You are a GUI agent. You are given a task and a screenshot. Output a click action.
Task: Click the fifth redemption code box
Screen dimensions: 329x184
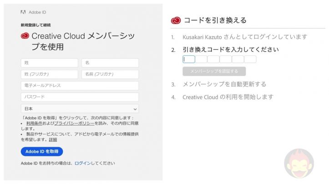coord(238,59)
